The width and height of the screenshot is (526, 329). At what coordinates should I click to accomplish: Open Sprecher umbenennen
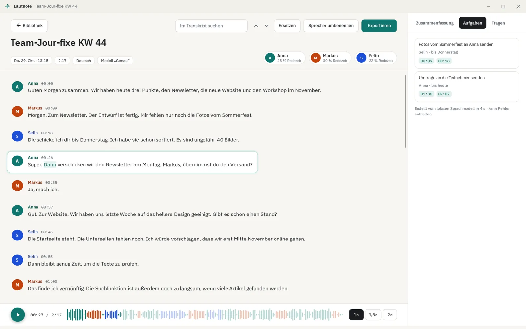(x=331, y=26)
